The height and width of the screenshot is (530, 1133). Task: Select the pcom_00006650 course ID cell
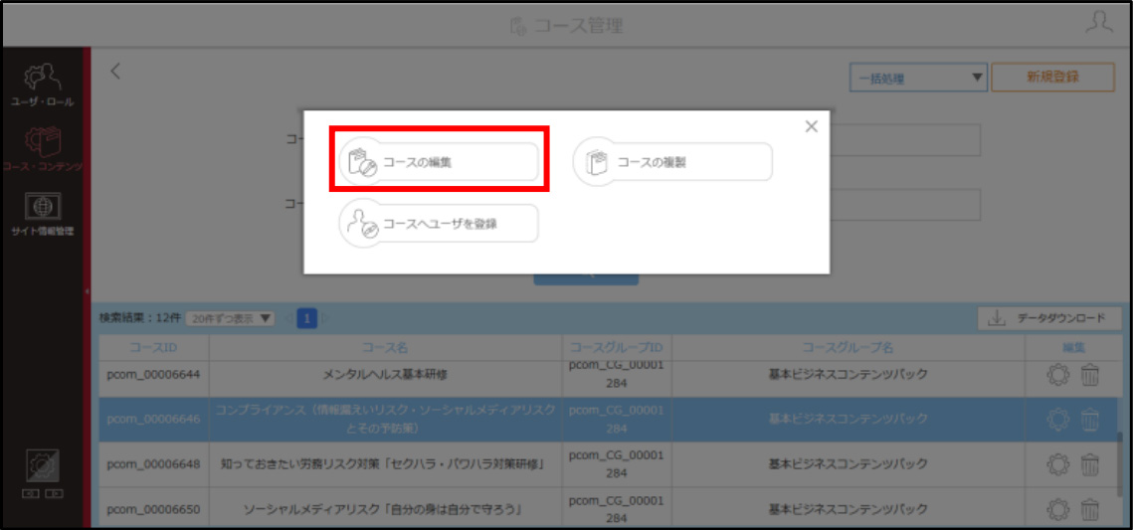[154, 509]
